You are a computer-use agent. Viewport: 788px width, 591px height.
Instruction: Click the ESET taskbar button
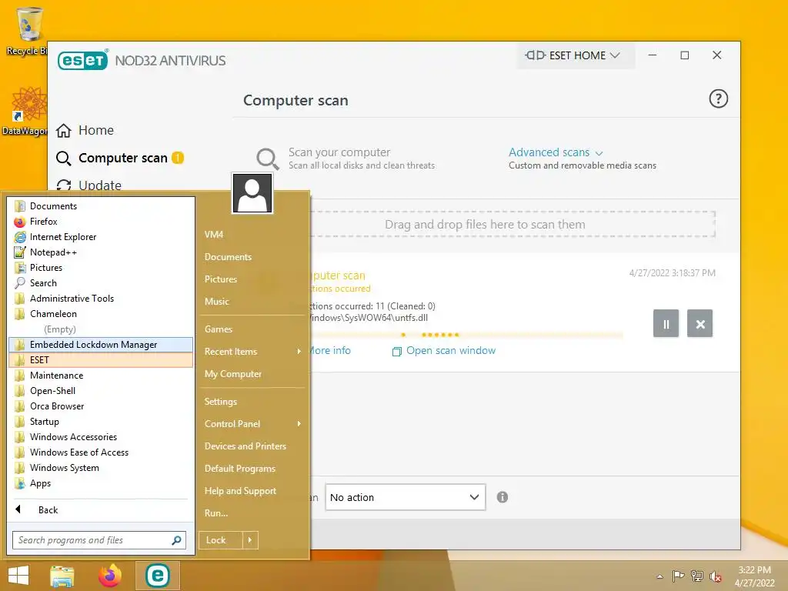point(157,576)
